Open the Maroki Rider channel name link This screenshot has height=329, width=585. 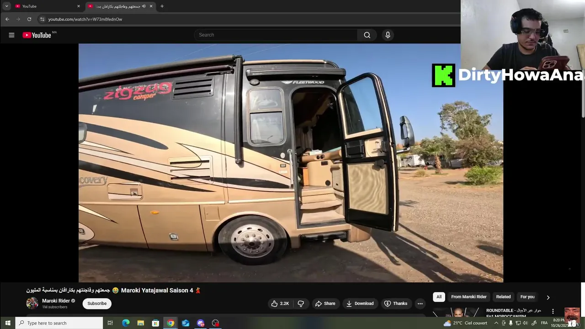[x=56, y=301]
